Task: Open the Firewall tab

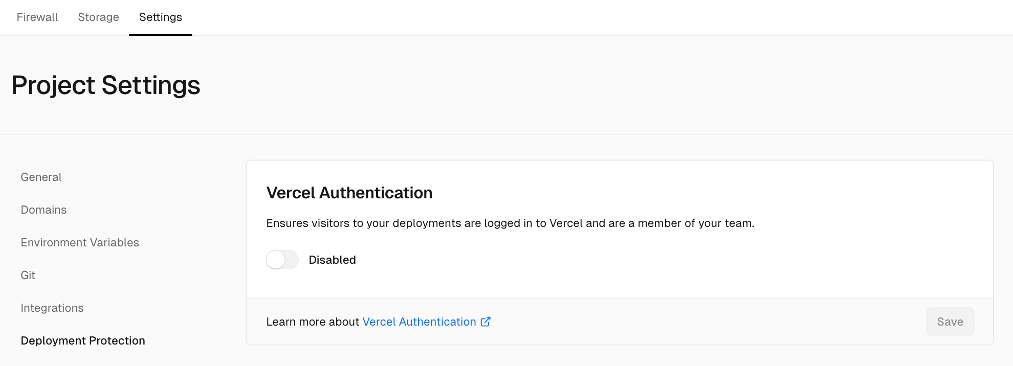Action: 37,17
